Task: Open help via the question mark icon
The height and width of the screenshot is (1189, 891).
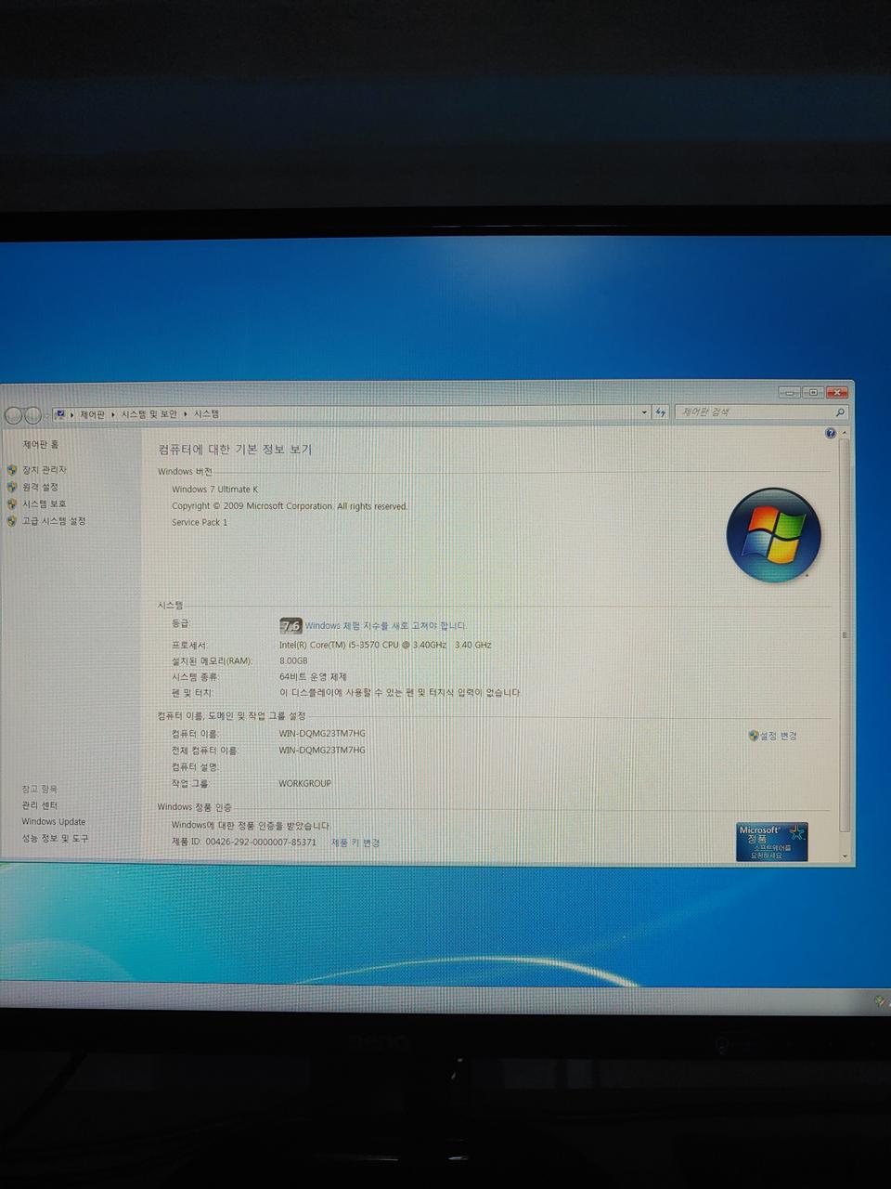Action: pos(829,433)
